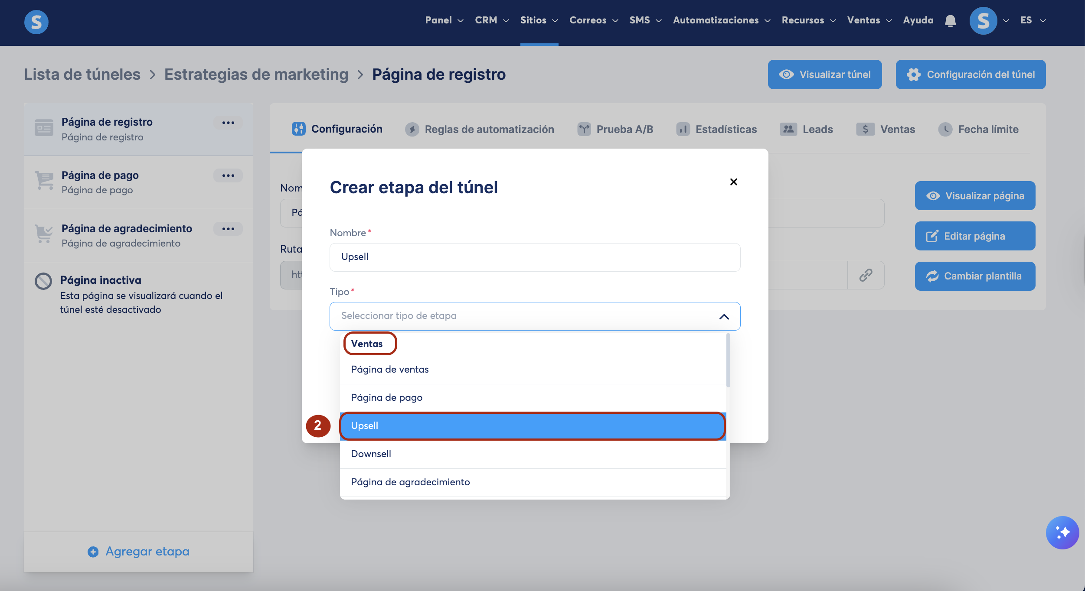Click the dropdown list scrollbar
This screenshot has height=591, width=1085.
point(728,360)
